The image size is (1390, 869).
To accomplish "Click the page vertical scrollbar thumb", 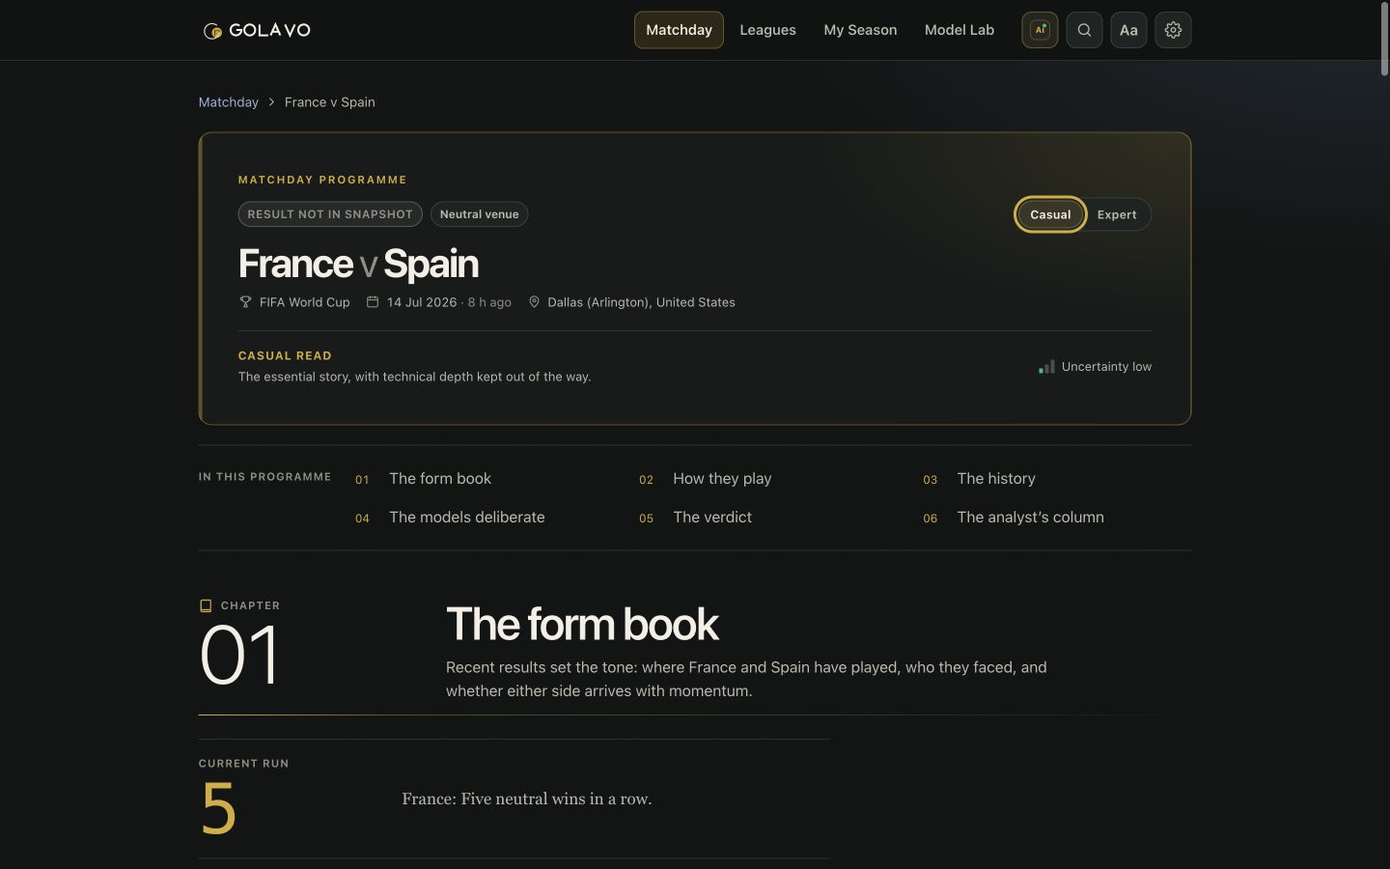I will tap(1383, 39).
